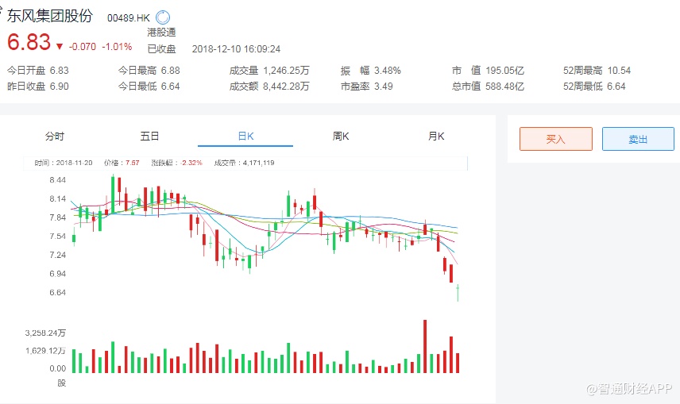The width and height of the screenshot is (680, 404).
Task: Click the 港股通 label
Action: point(161,33)
